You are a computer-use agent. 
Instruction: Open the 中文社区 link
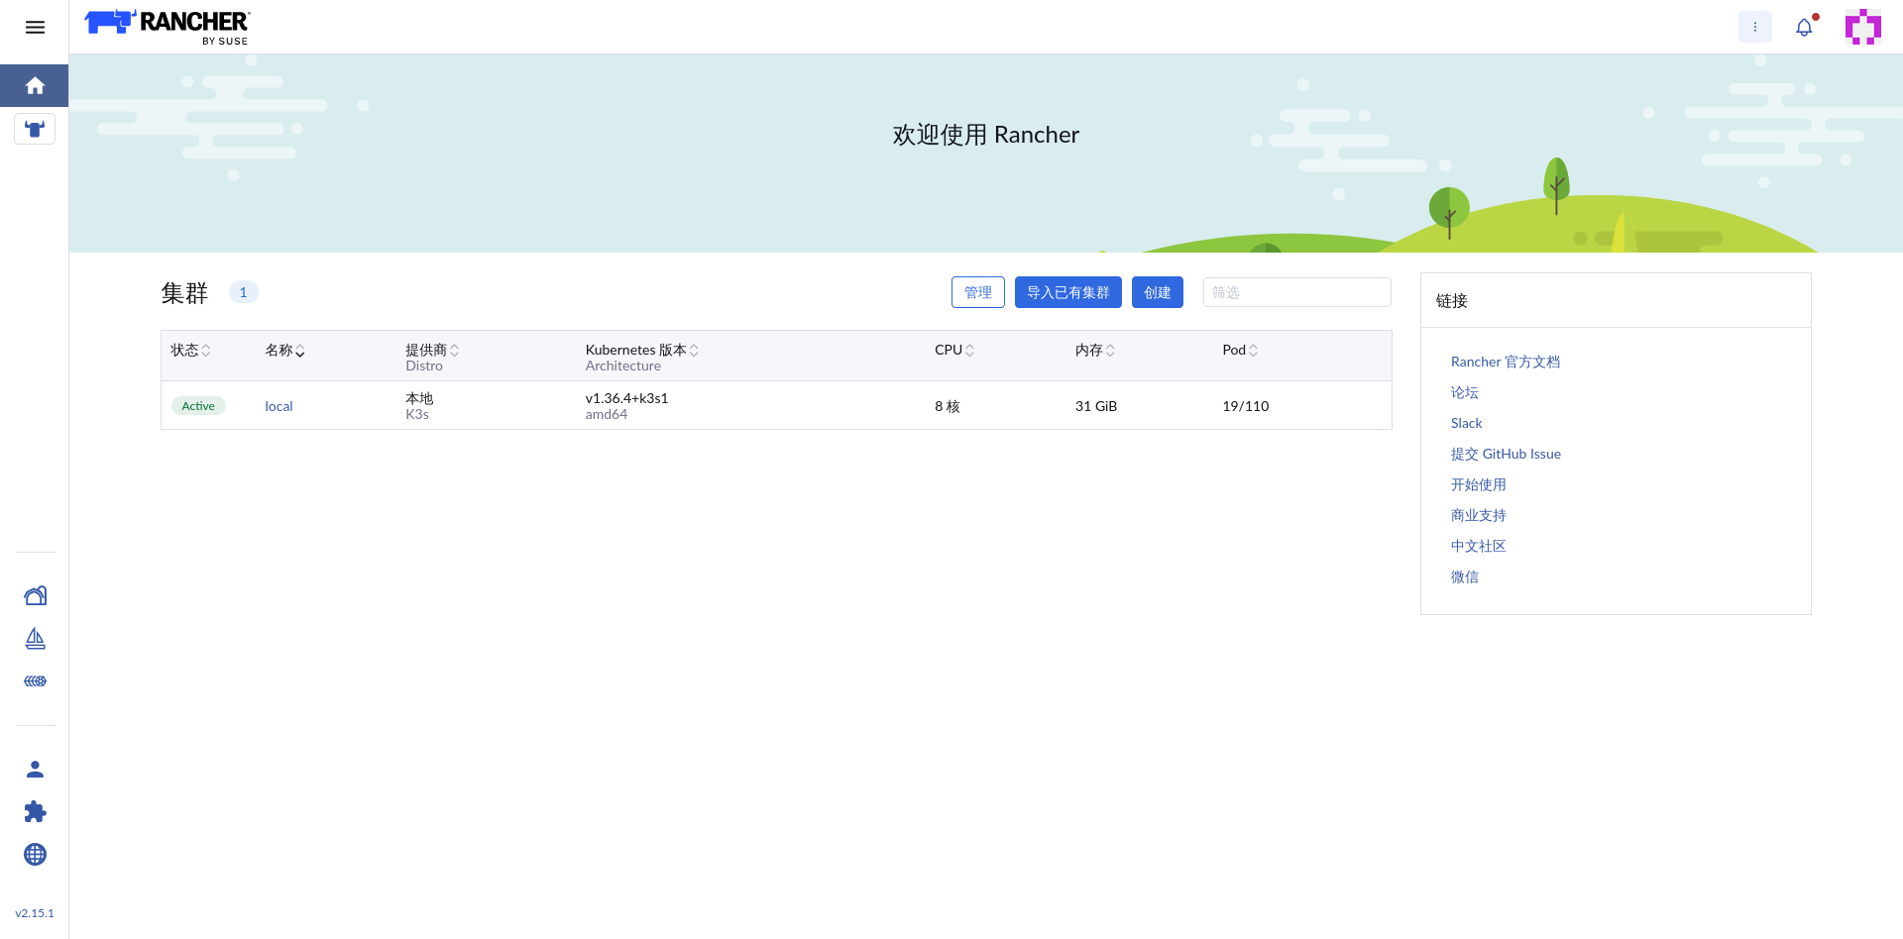[1479, 546]
